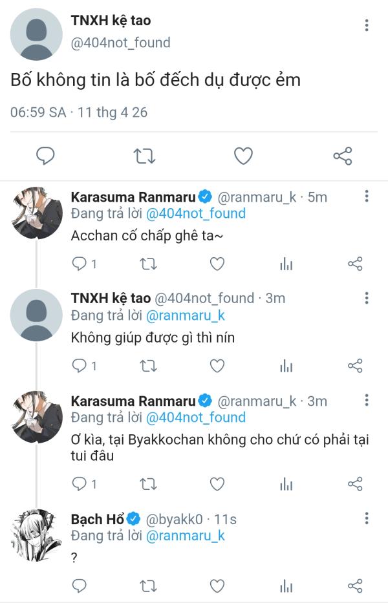388x603 pixels.
Task: View analytics for "Acchan cố chấp" reply
Action: (x=286, y=264)
